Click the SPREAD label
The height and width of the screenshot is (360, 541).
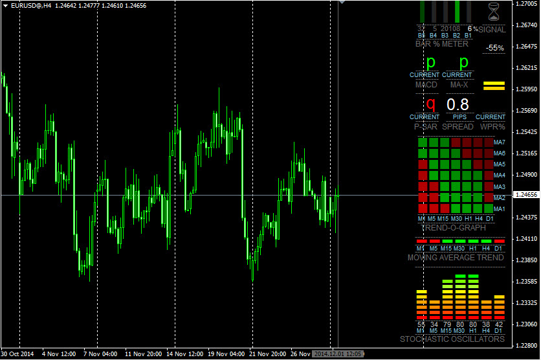pyautogui.click(x=458, y=127)
